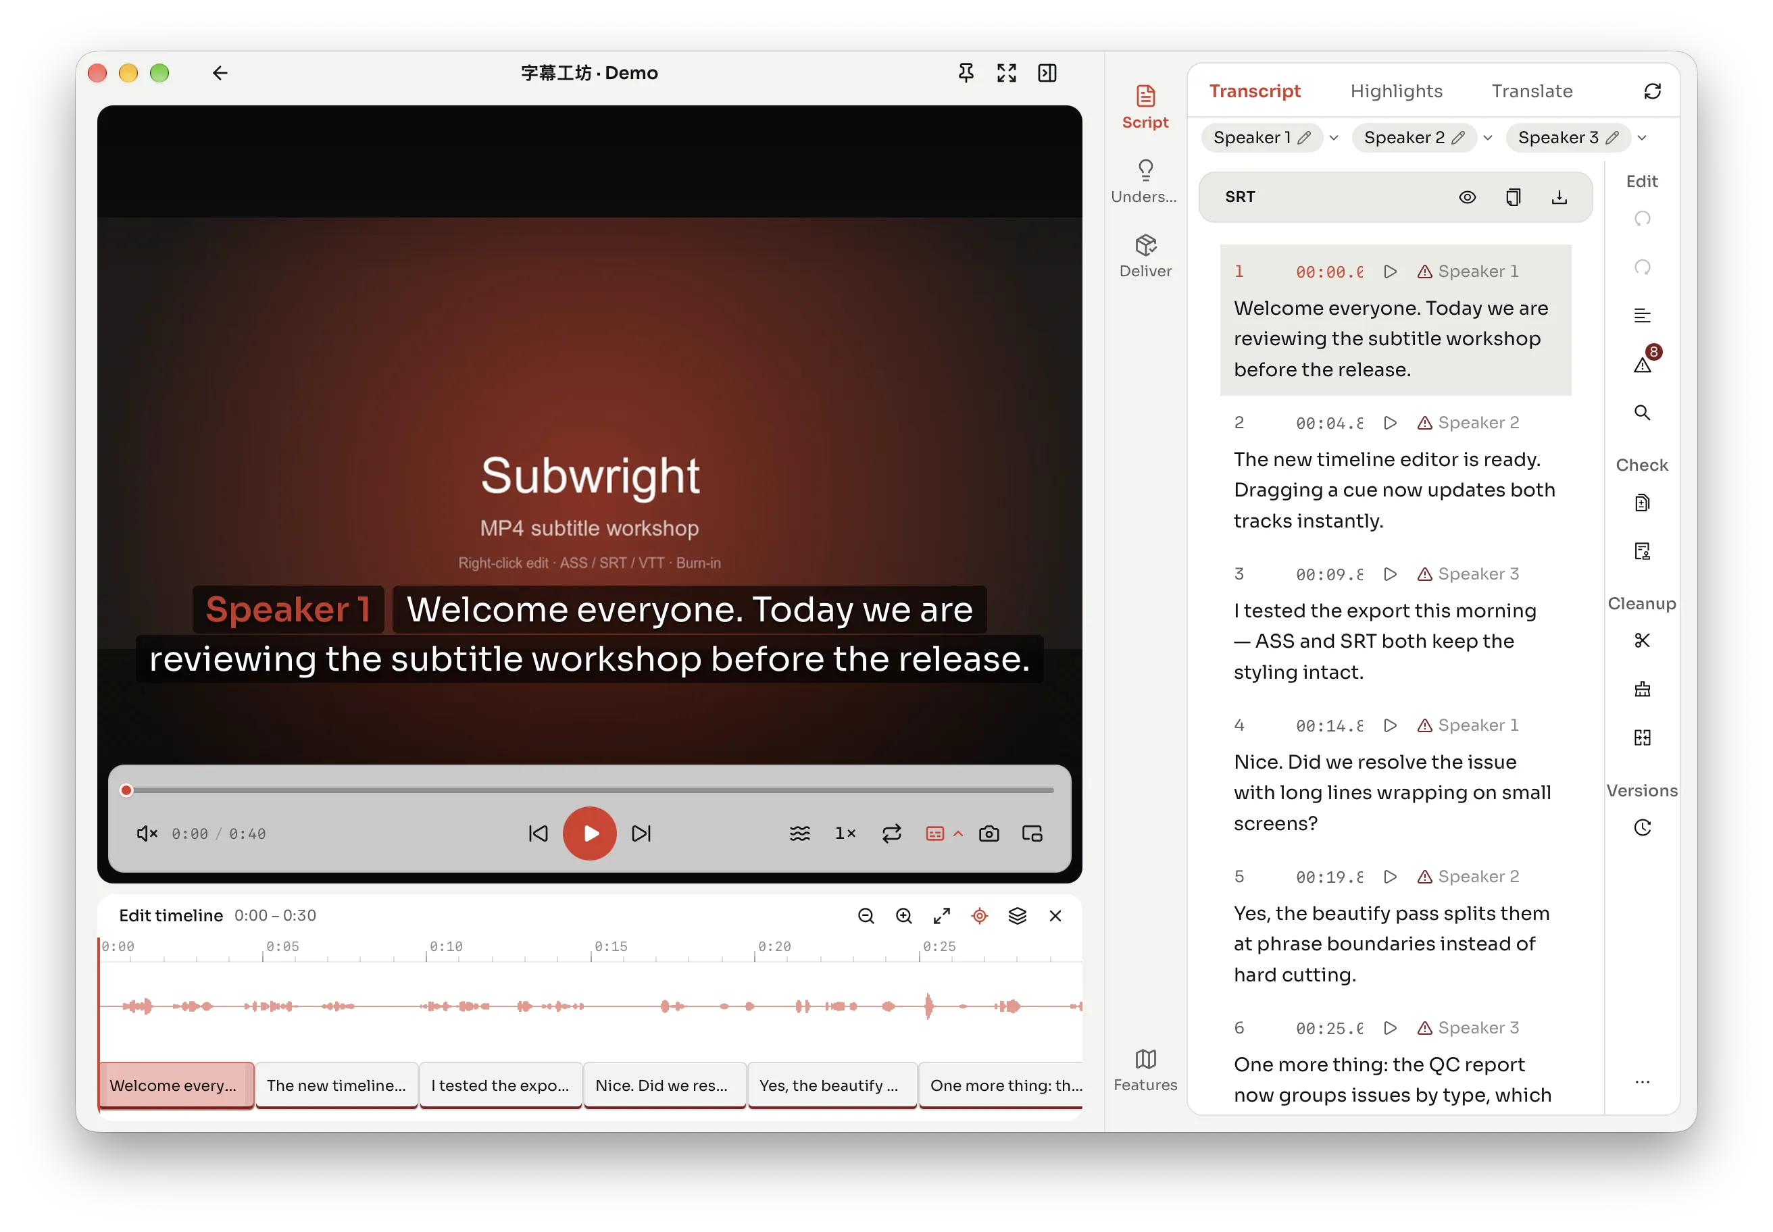Switch to the Transcript tab
This screenshot has width=1773, height=1232.
pyautogui.click(x=1254, y=91)
